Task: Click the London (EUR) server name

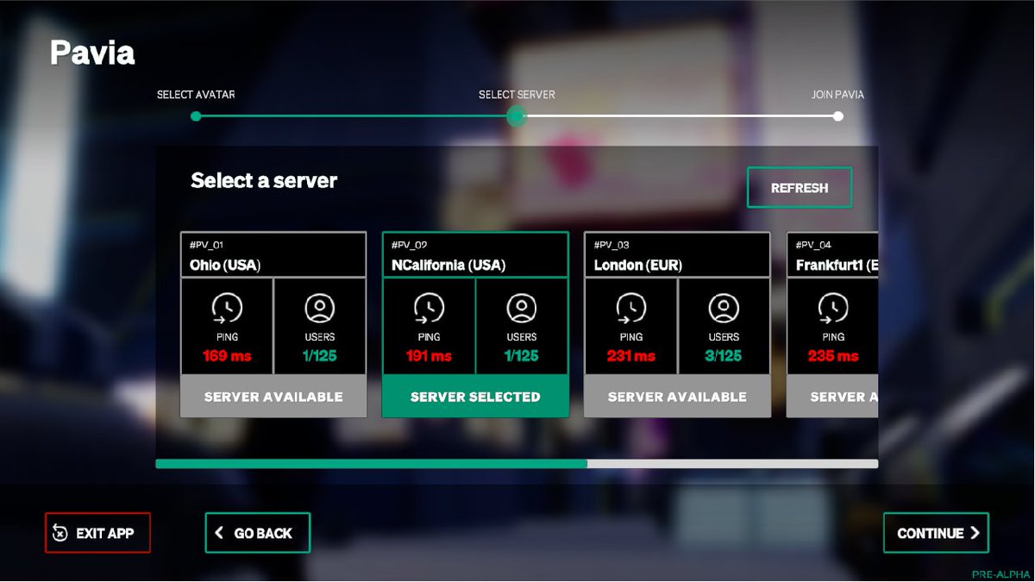Action: coord(638,265)
